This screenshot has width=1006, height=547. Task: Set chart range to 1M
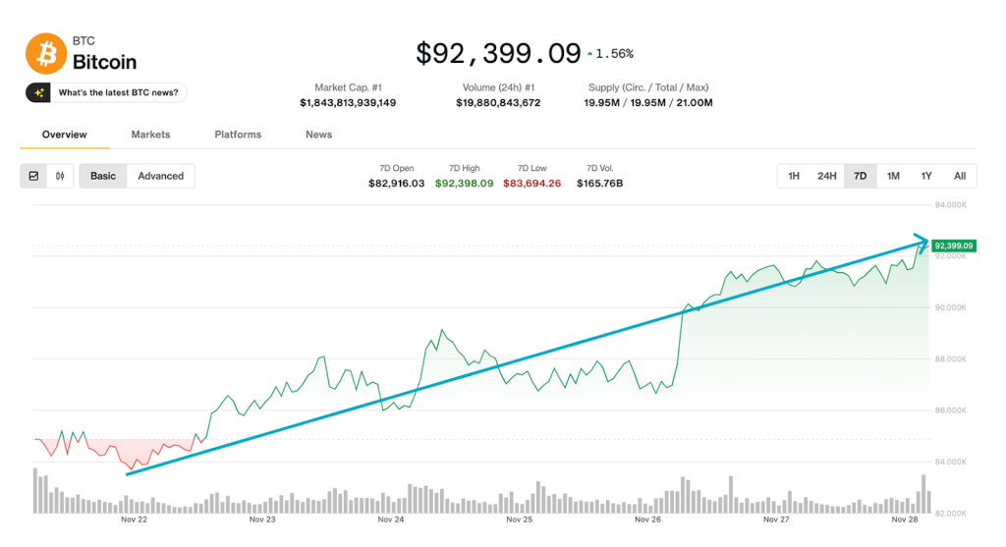click(893, 176)
